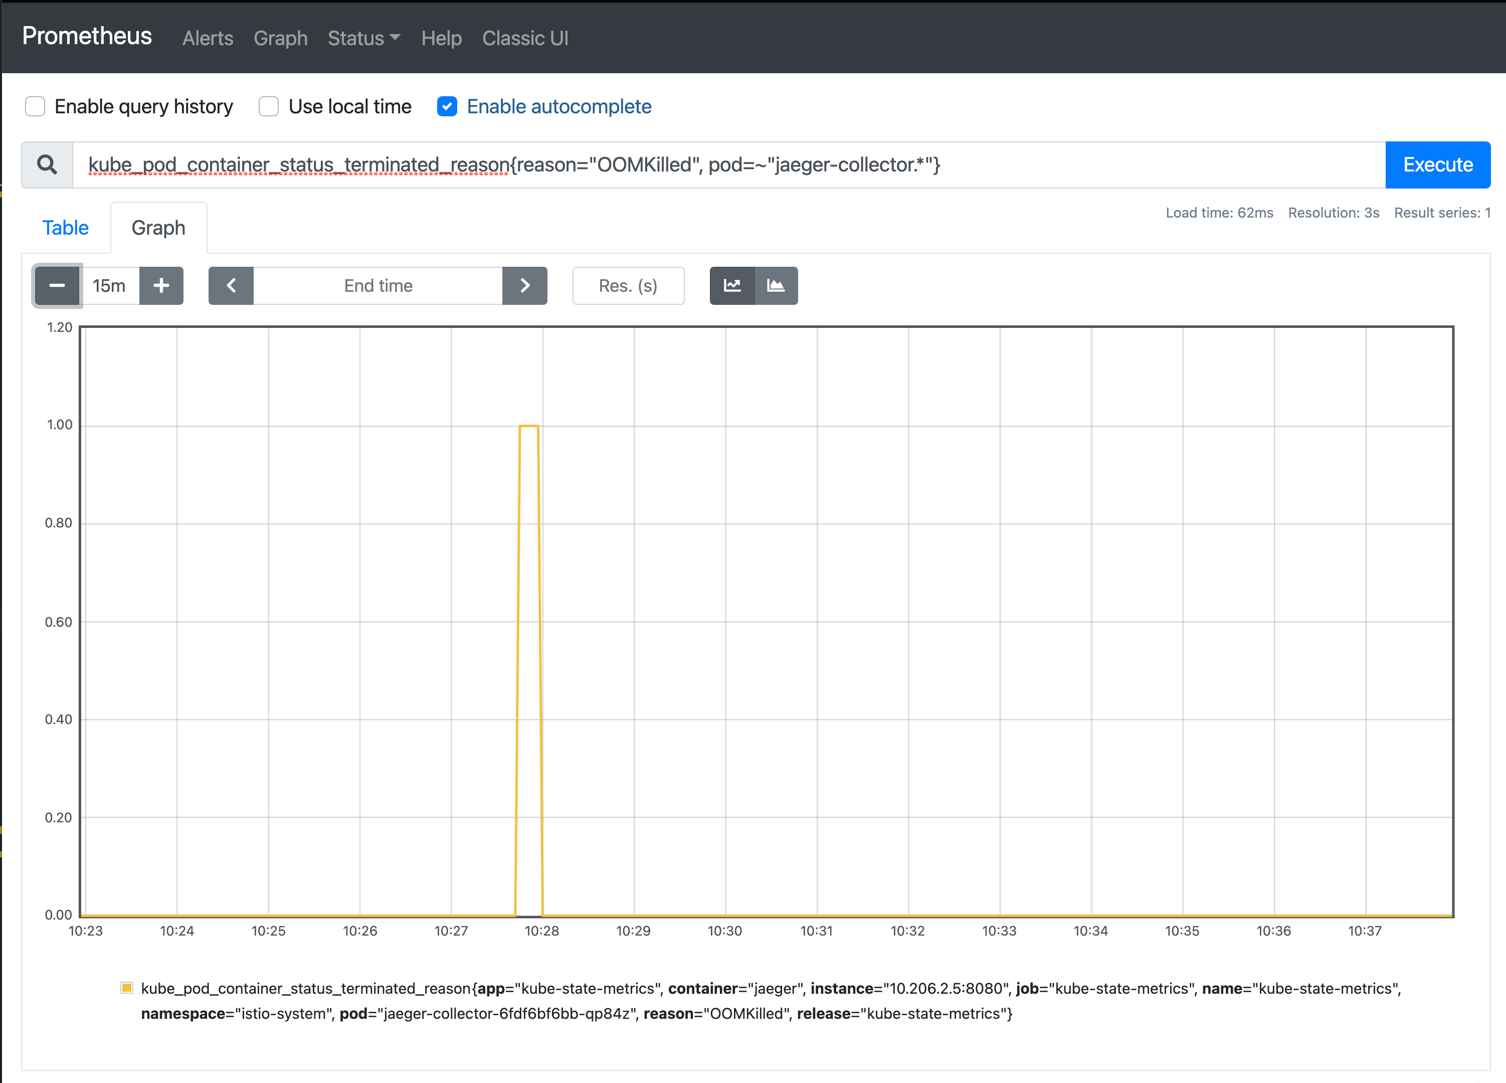Click the Prometheus search magnifier icon
This screenshot has height=1083, width=1506.
[47, 164]
